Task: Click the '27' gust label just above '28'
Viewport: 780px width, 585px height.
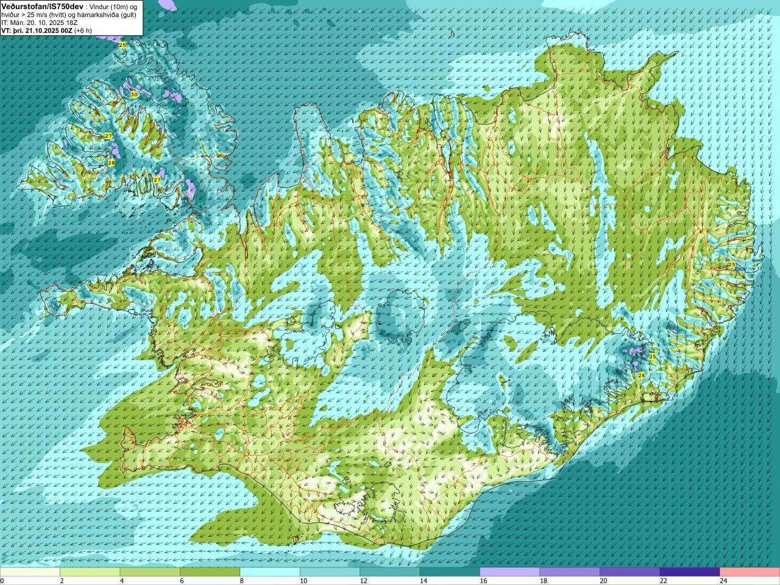Action: coord(108,136)
